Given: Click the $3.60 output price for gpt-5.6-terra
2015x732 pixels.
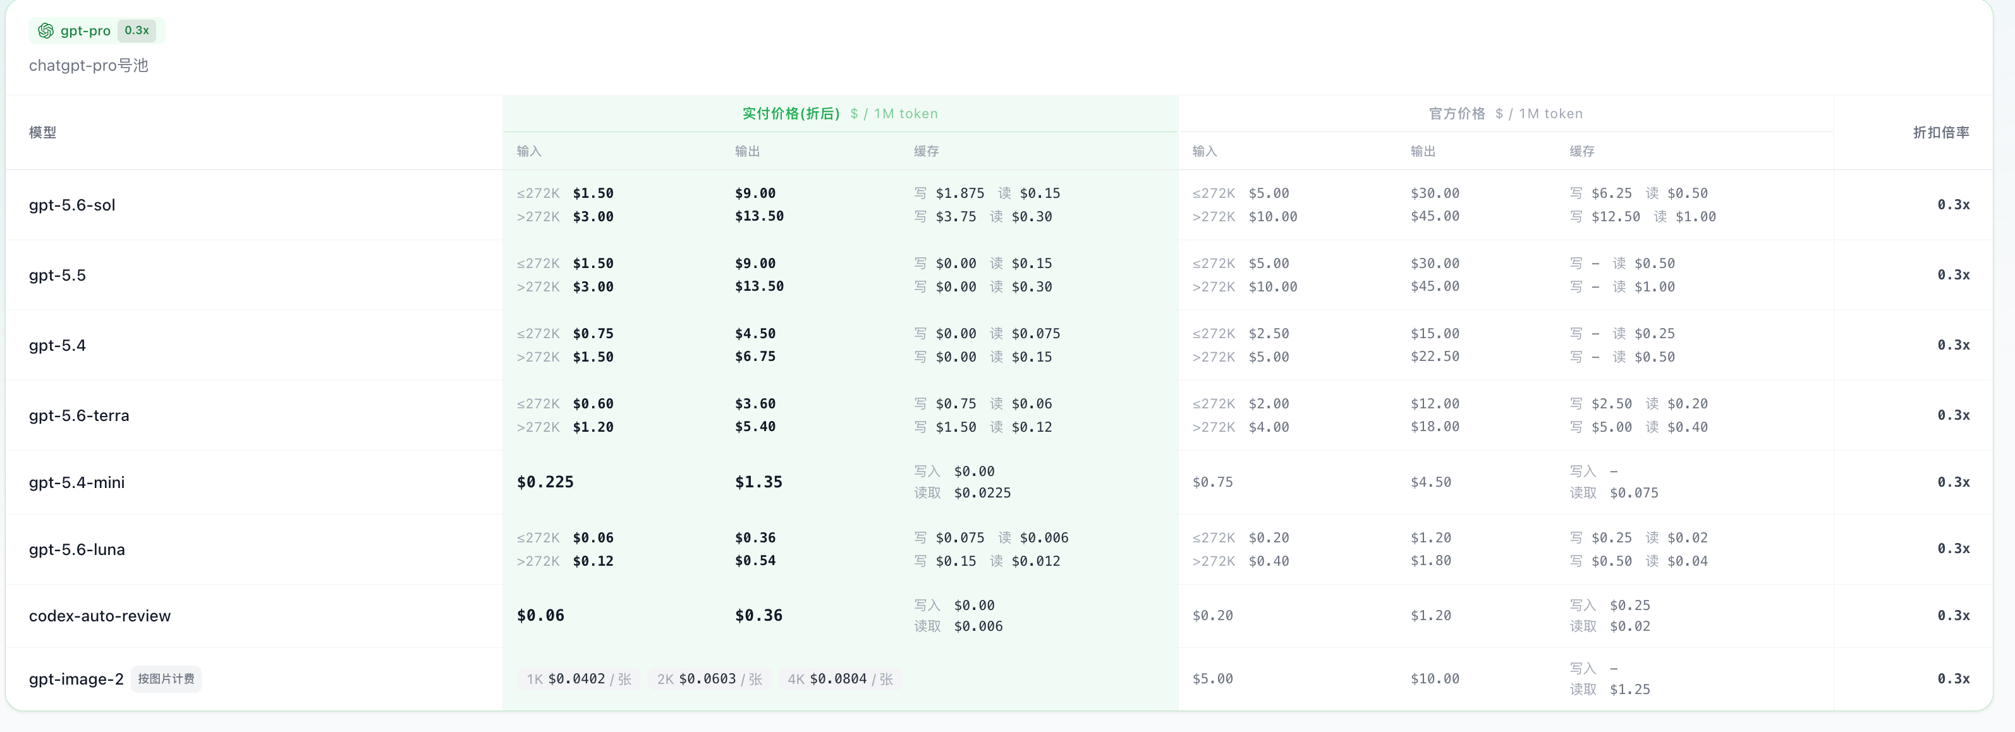Looking at the screenshot, I should 755,403.
